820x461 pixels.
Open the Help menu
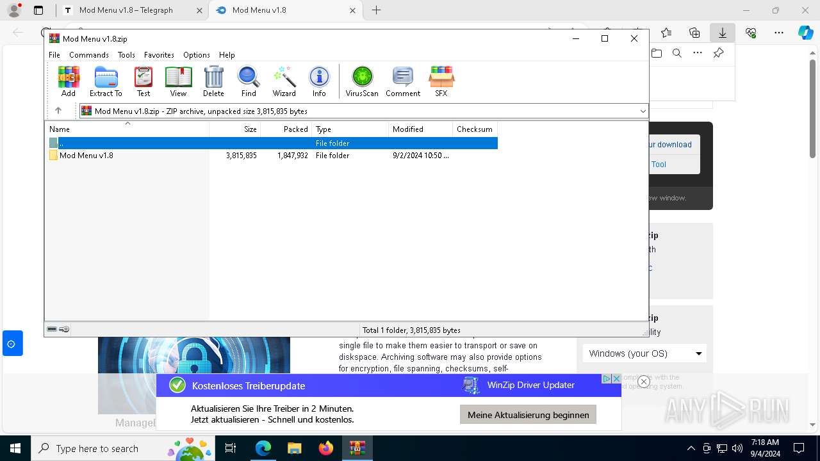pyautogui.click(x=227, y=55)
